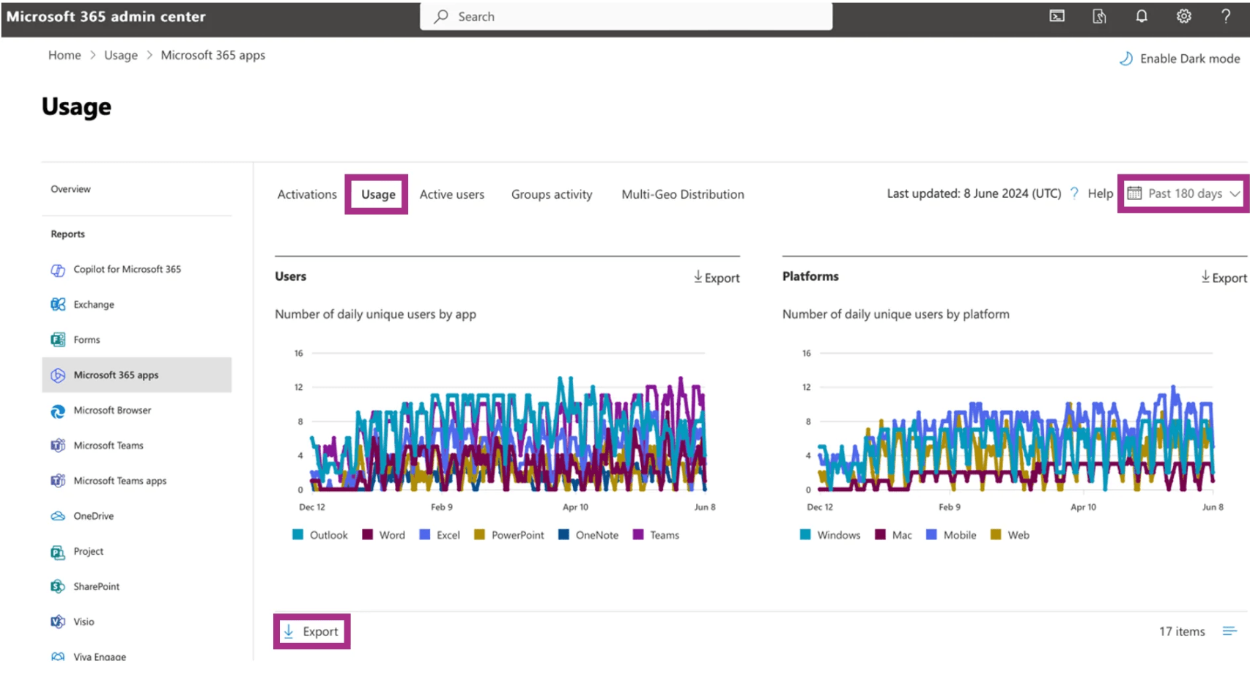Open the Forms report icon in sidebar
The height and width of the screenshot is (686, 1250).
point(58,340)
